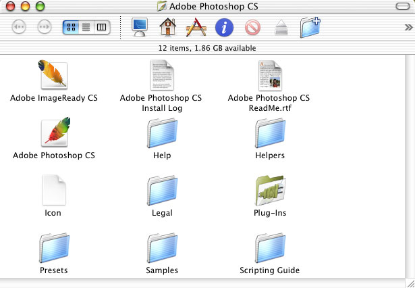Switch to list view mode

[x=86, y=28]
